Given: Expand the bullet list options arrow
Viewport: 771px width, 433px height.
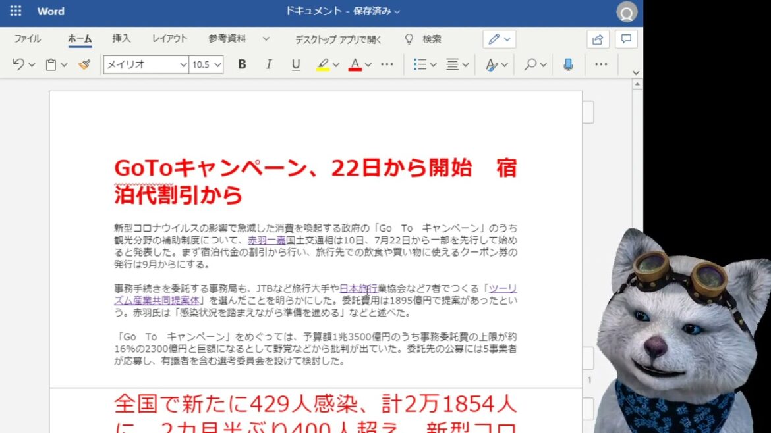Looking at the screenshot, I should 433,64.
